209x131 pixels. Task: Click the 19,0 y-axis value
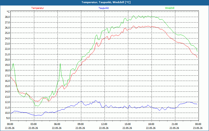click(8, 65)
